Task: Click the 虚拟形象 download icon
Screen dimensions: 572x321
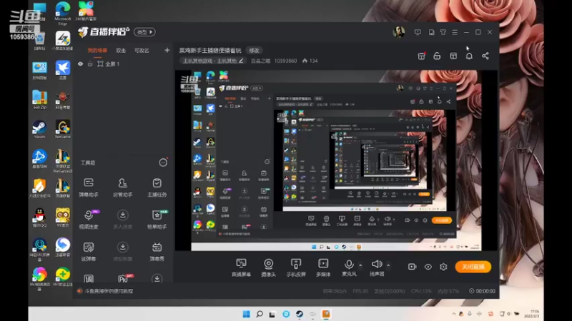Action: coord(122,247)
